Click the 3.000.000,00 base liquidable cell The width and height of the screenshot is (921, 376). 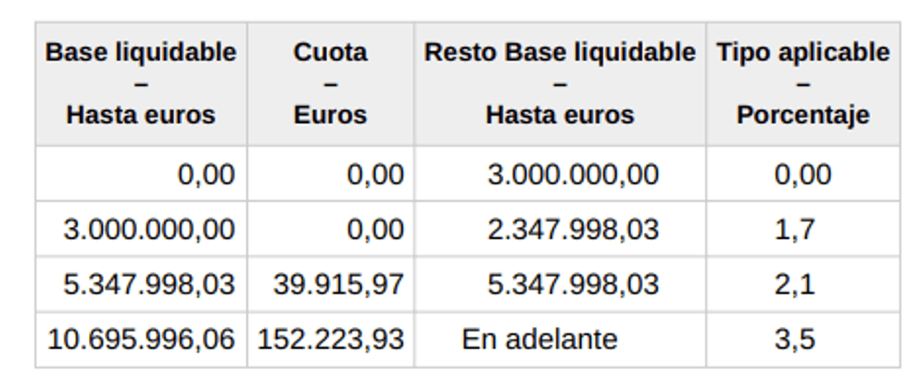tap(141, 229)
